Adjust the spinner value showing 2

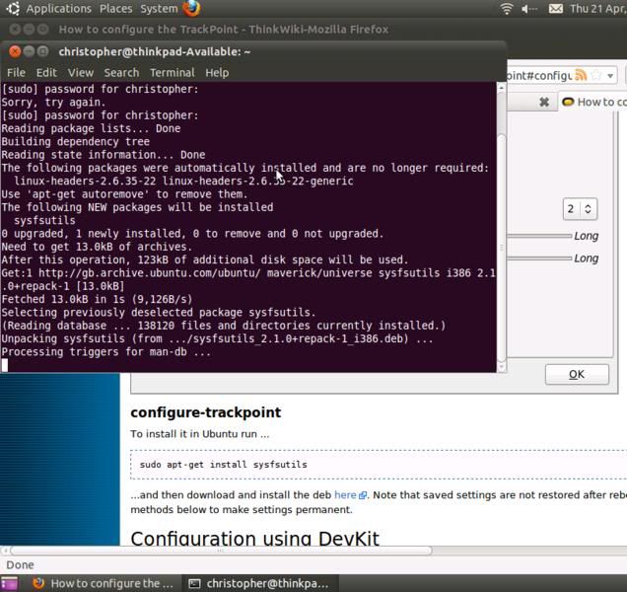click(x=581, y=209)
